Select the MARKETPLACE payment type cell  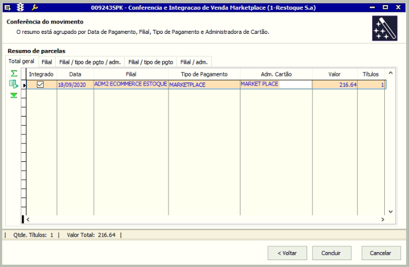204,84
